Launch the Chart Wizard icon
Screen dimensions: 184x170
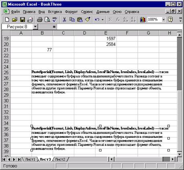coord(143,20)
